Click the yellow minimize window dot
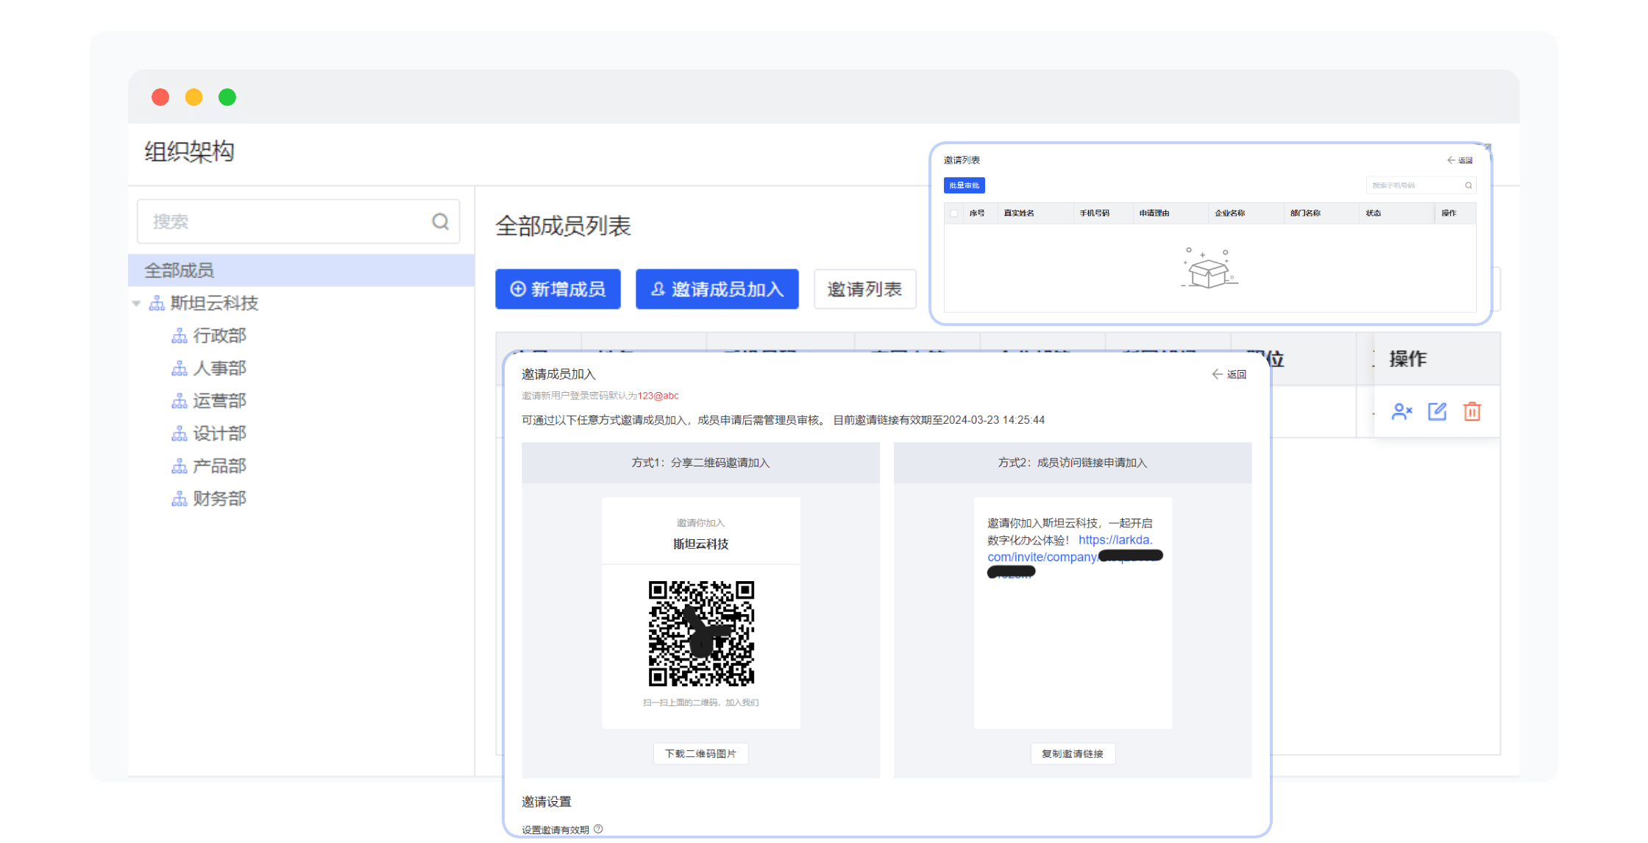This screenshot has height=843, width=1648. [x=193, y=97]
